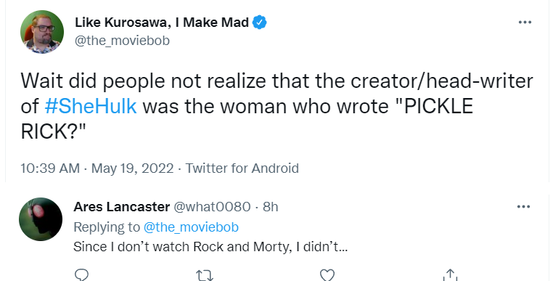The image size is (553, 281).
Task: Open more options on Ares Lancaster's reply
Action: 523,207
